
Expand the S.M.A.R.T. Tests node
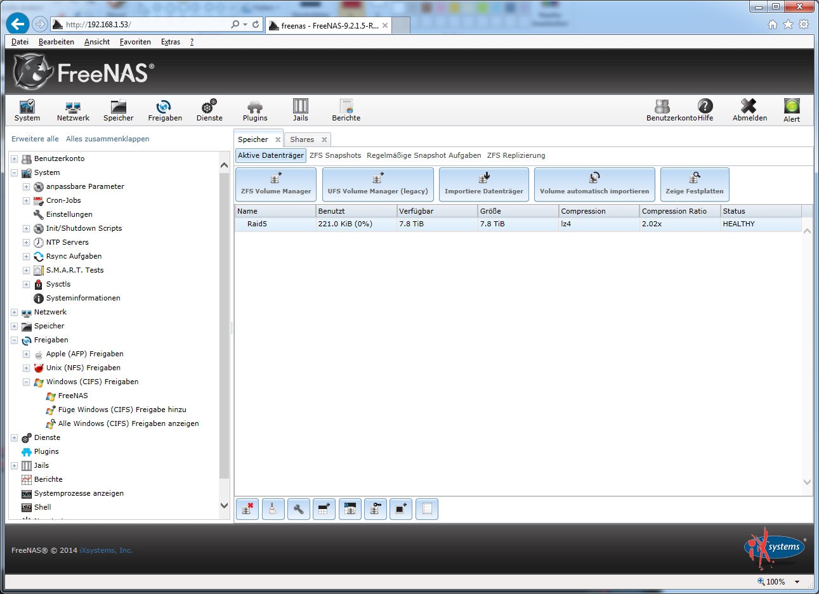(x=26, y=271)
